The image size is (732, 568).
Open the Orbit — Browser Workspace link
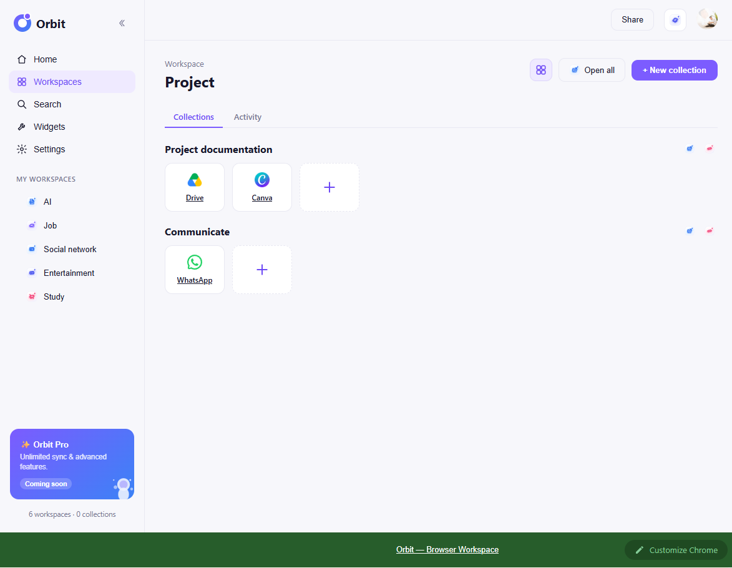[447, 550]
